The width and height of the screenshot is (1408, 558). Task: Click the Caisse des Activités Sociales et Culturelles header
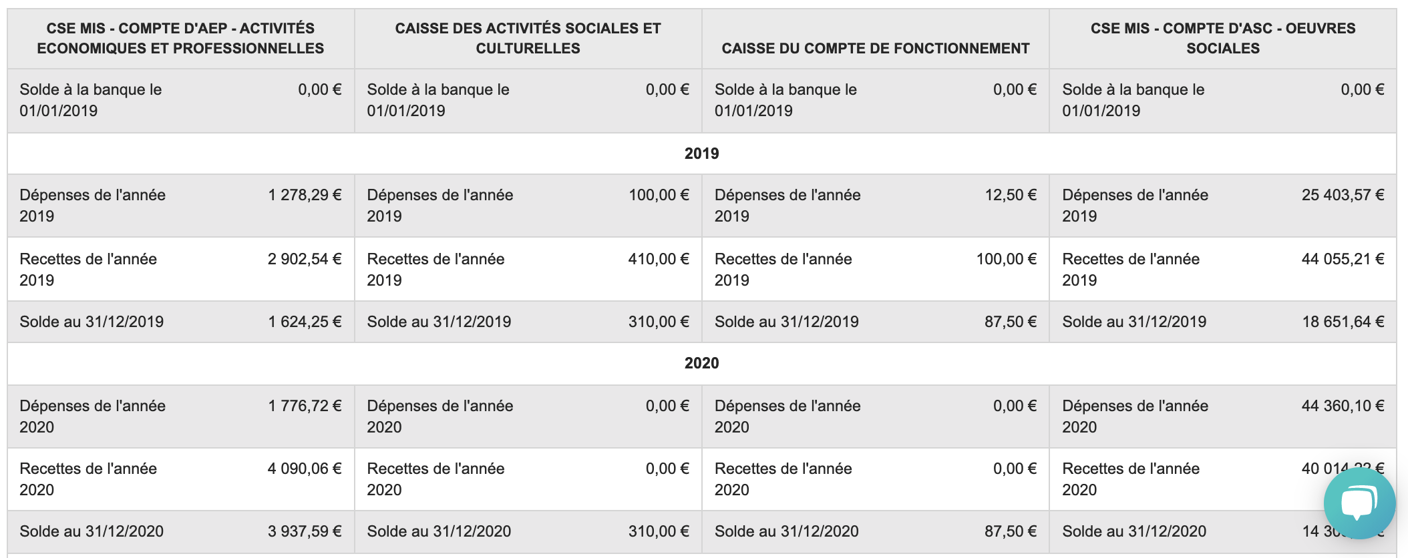528,38
